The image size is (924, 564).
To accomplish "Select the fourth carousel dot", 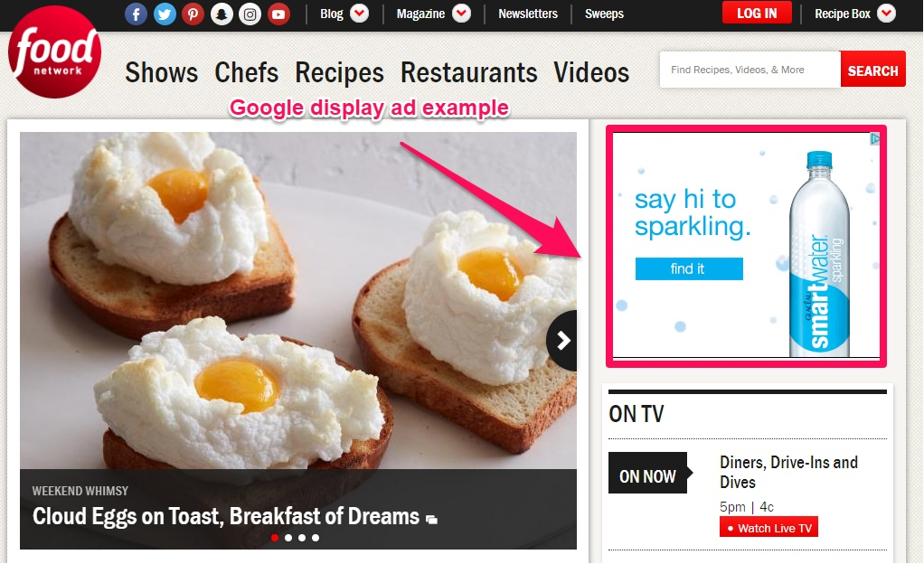I will click(x=316, y=538).
